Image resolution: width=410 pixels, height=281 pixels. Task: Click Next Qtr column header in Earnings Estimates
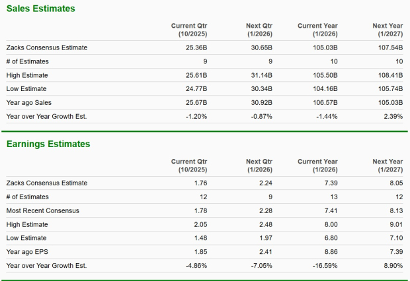(259, 165)
